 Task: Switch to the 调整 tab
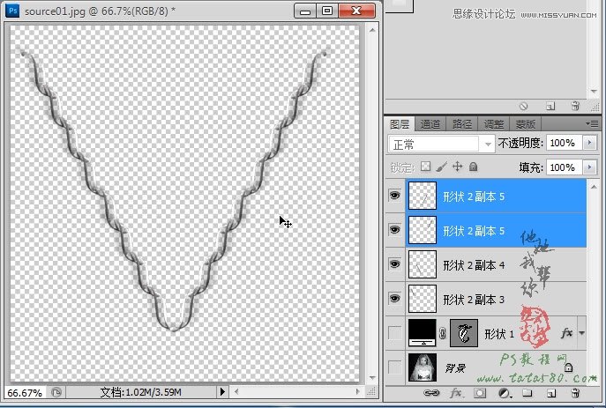[x=494, y=124]
